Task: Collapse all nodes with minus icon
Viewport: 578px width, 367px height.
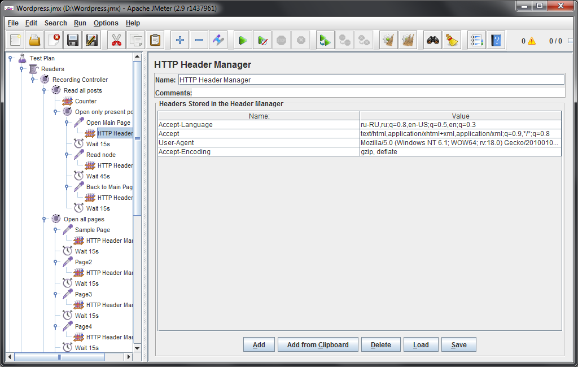Action: [x=199, y=40]
